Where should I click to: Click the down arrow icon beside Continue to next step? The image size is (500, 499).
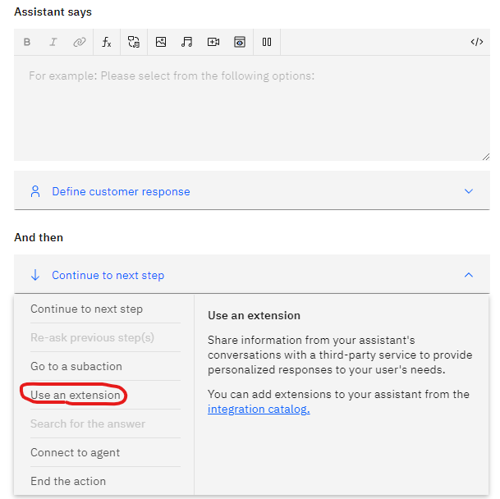(35, 275)
